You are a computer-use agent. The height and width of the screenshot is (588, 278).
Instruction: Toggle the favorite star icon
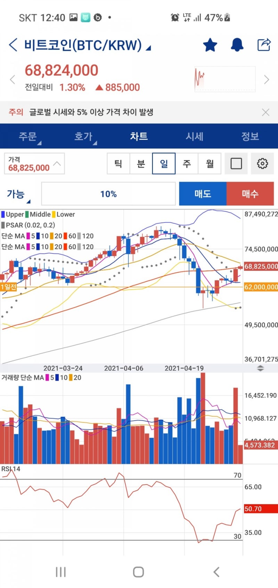click(210, 45)
